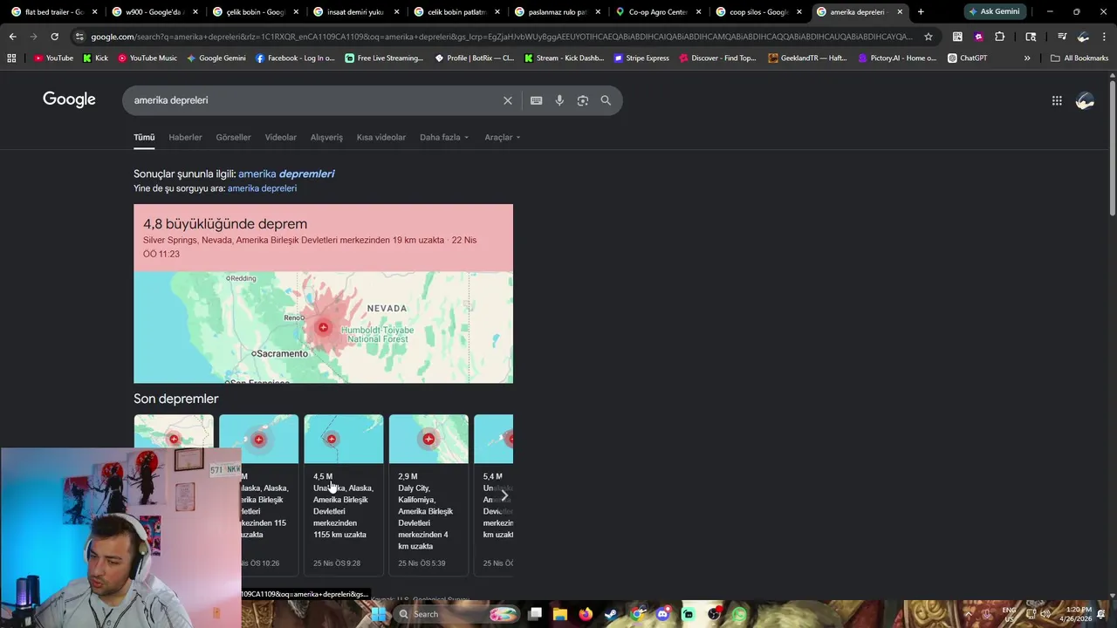Open WhatsApp from the taskbar
This screenshot has width=1117, height=628.
[740, 614]
